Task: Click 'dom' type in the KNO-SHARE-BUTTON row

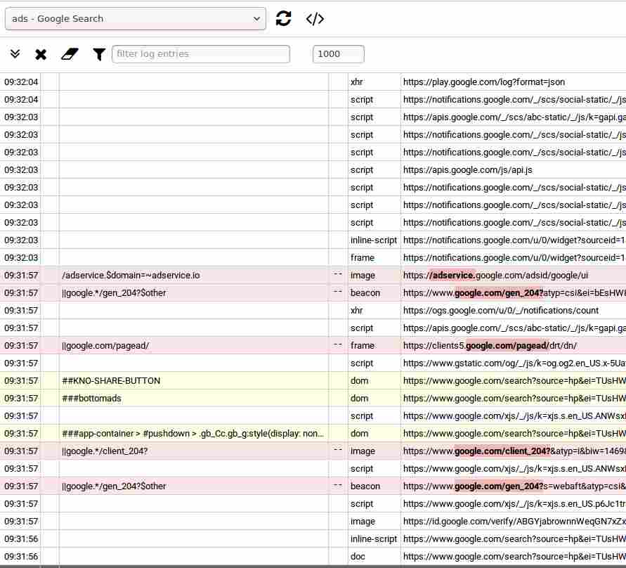Action: 359,381
